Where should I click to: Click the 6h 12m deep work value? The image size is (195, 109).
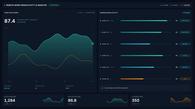click(x=7, y=88)
